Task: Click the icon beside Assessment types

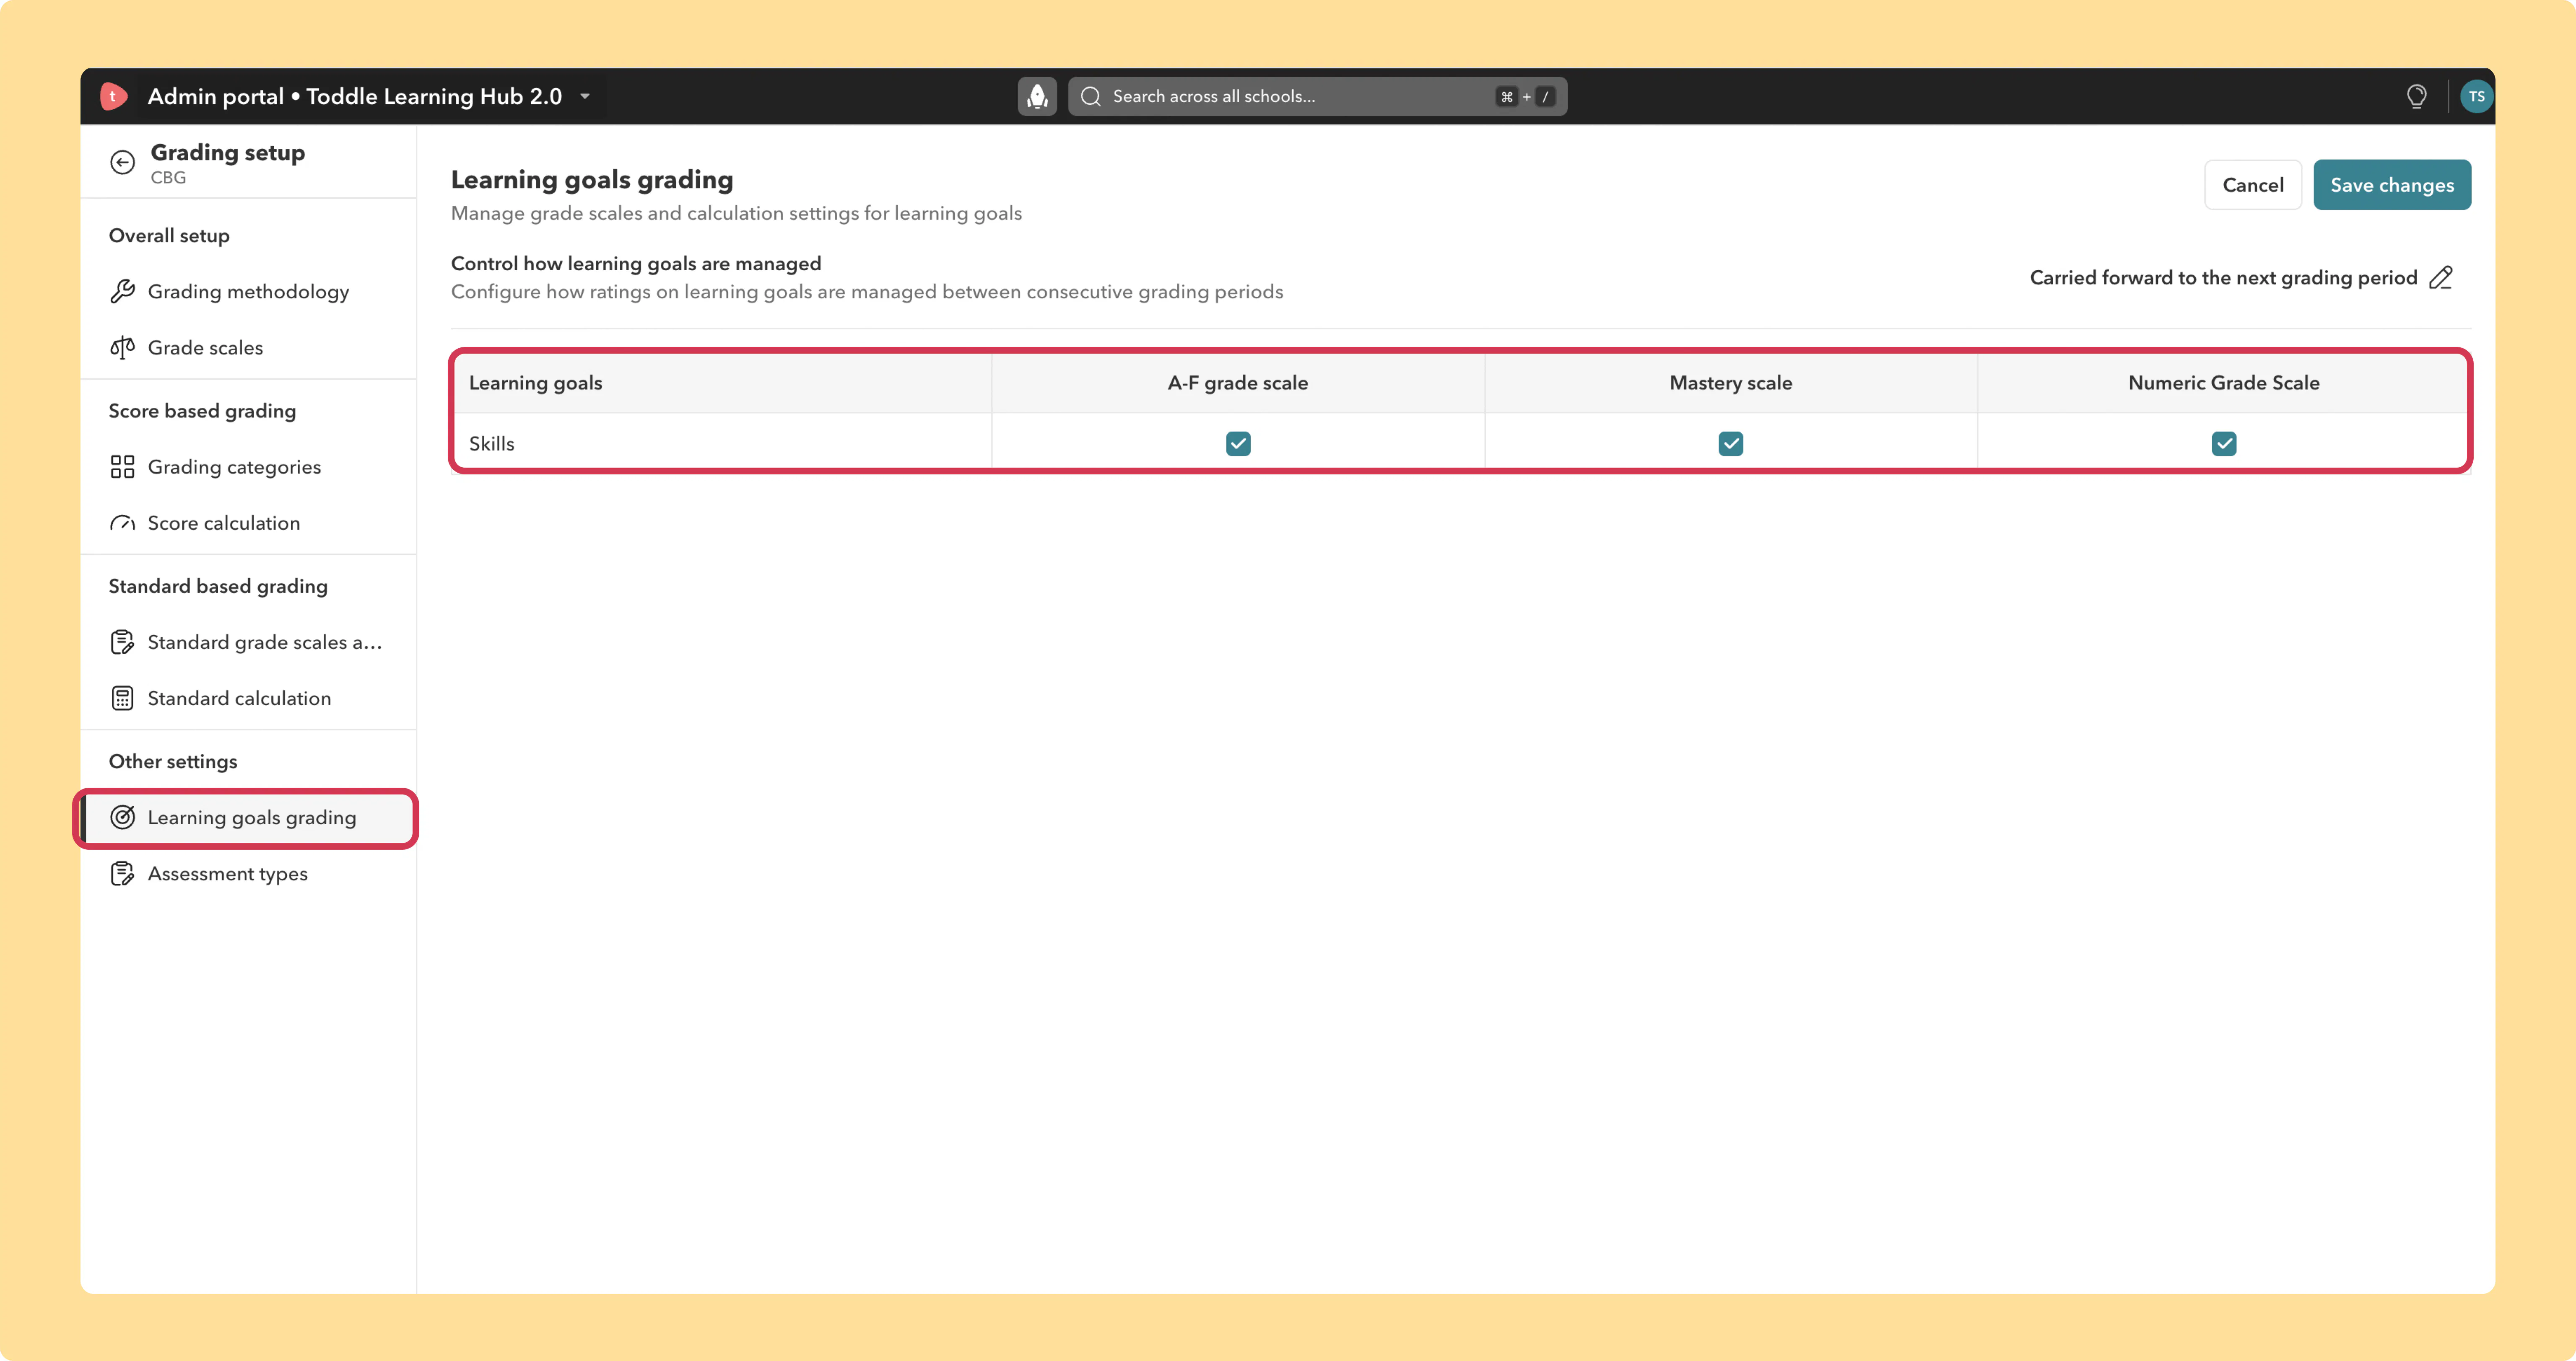Action: click(x=122, y=873)
